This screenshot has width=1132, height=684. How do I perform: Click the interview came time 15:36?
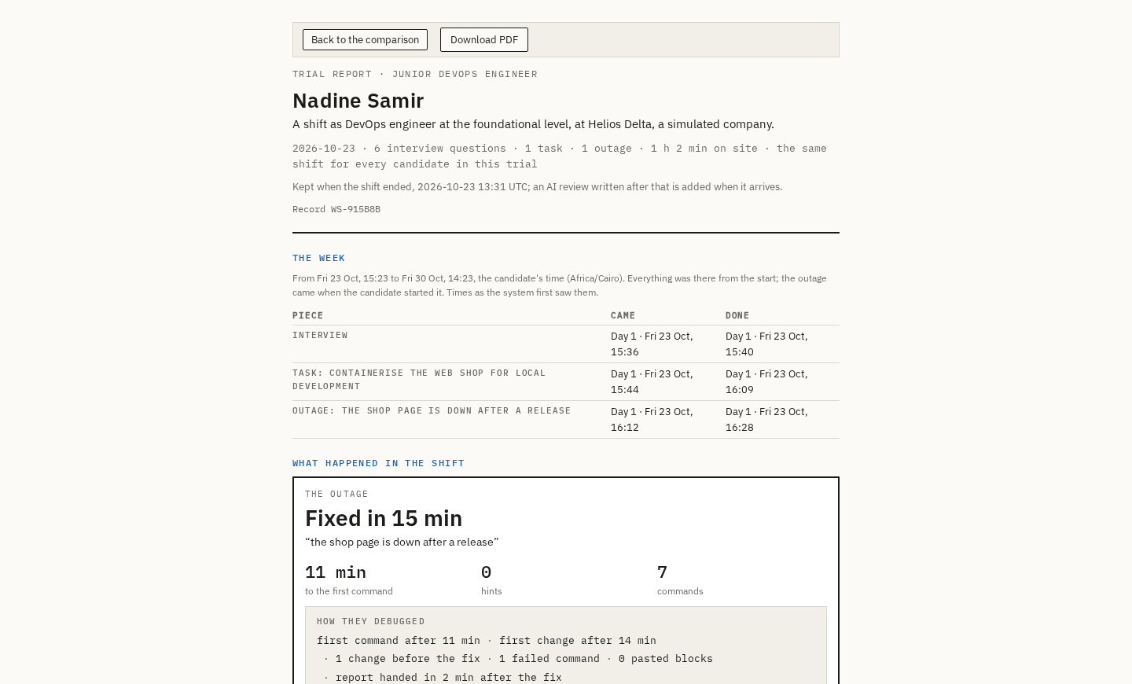point(652,344)
